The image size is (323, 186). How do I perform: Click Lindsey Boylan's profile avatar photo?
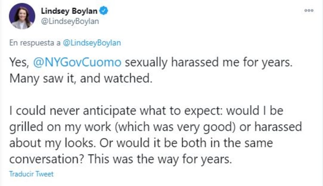[x=22, y=16]
